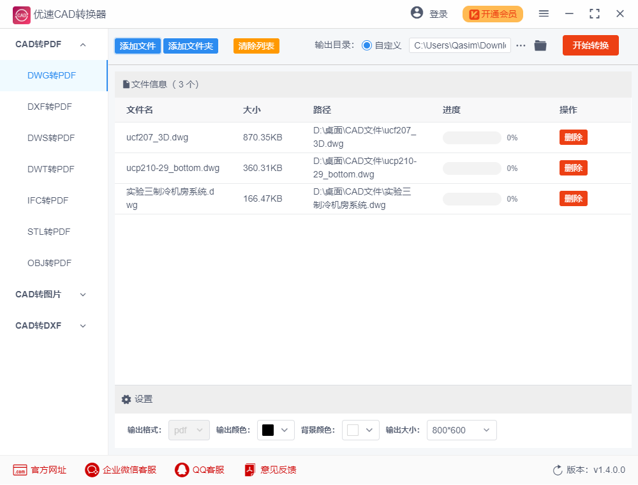Open the 输出大小 800*600 dropdown
This screenshot has width=638, height=485.
point(461,430)
